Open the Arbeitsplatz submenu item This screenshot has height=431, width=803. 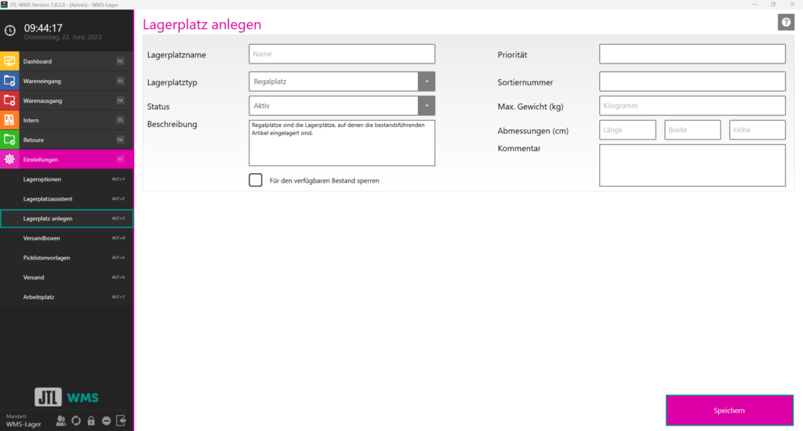pos(67,297)
